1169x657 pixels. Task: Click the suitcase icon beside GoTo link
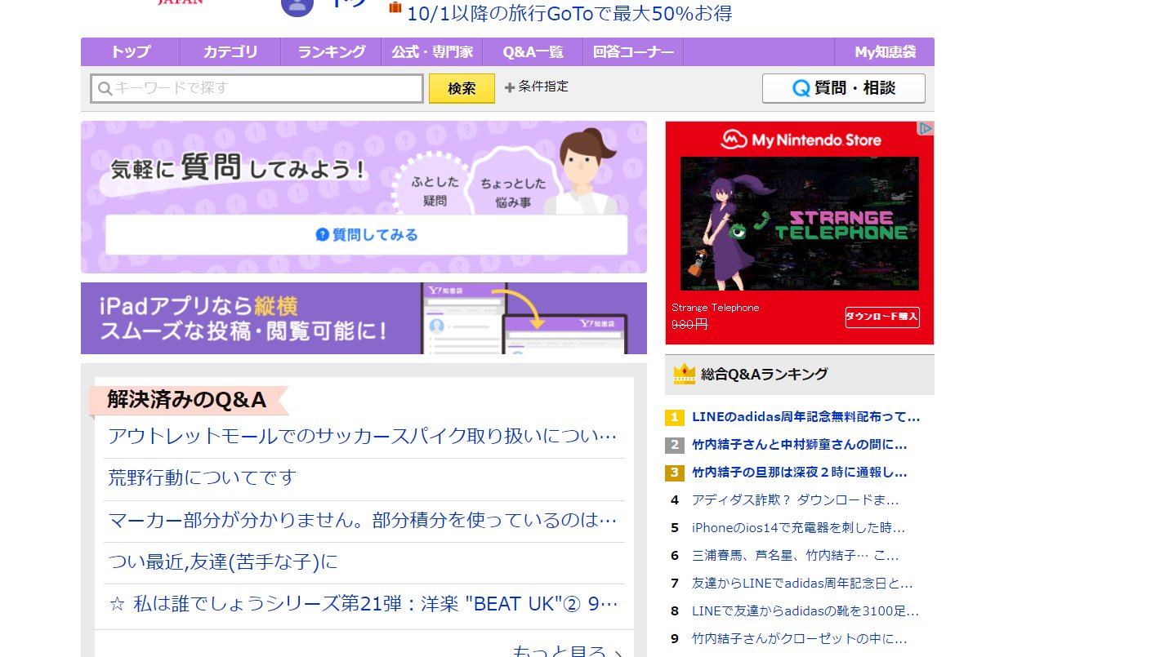click(x=395, y=7)
